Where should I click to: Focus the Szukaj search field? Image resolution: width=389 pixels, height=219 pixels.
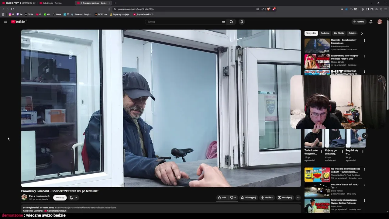pyautogui.click(x=184, y=22)
